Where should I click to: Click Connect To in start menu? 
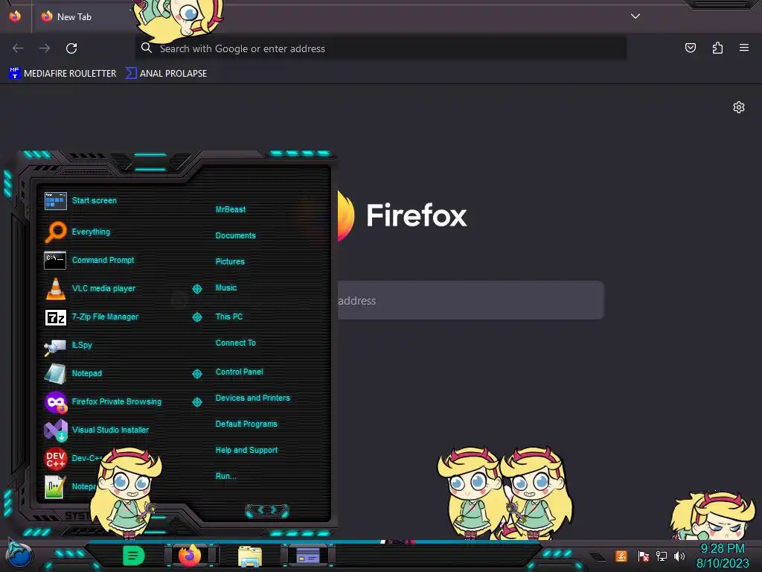(x=235, y=343)
